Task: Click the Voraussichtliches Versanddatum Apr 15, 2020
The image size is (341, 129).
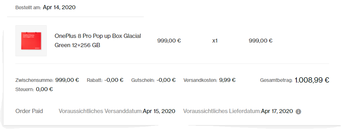Action: (x=159, y=111)
